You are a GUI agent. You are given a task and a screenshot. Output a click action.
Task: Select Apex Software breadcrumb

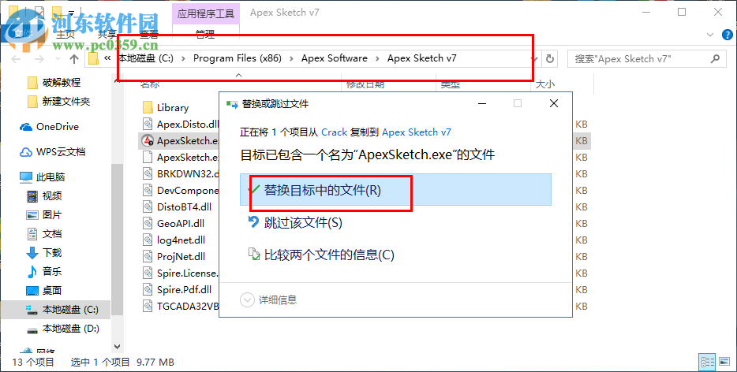pyautogui.click(x=335, y=58)
